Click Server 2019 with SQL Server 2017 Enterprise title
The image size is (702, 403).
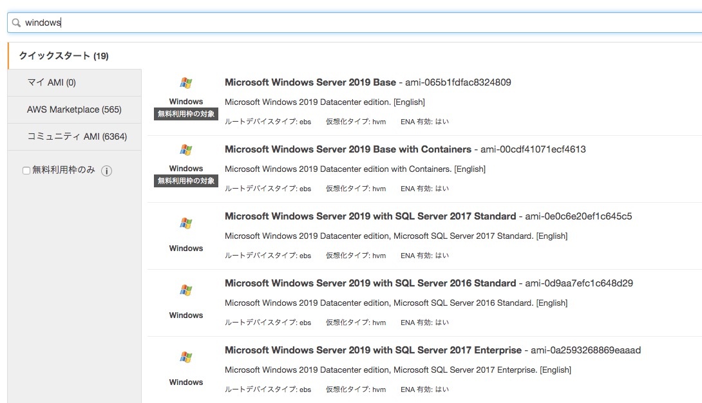pos(373,350)
